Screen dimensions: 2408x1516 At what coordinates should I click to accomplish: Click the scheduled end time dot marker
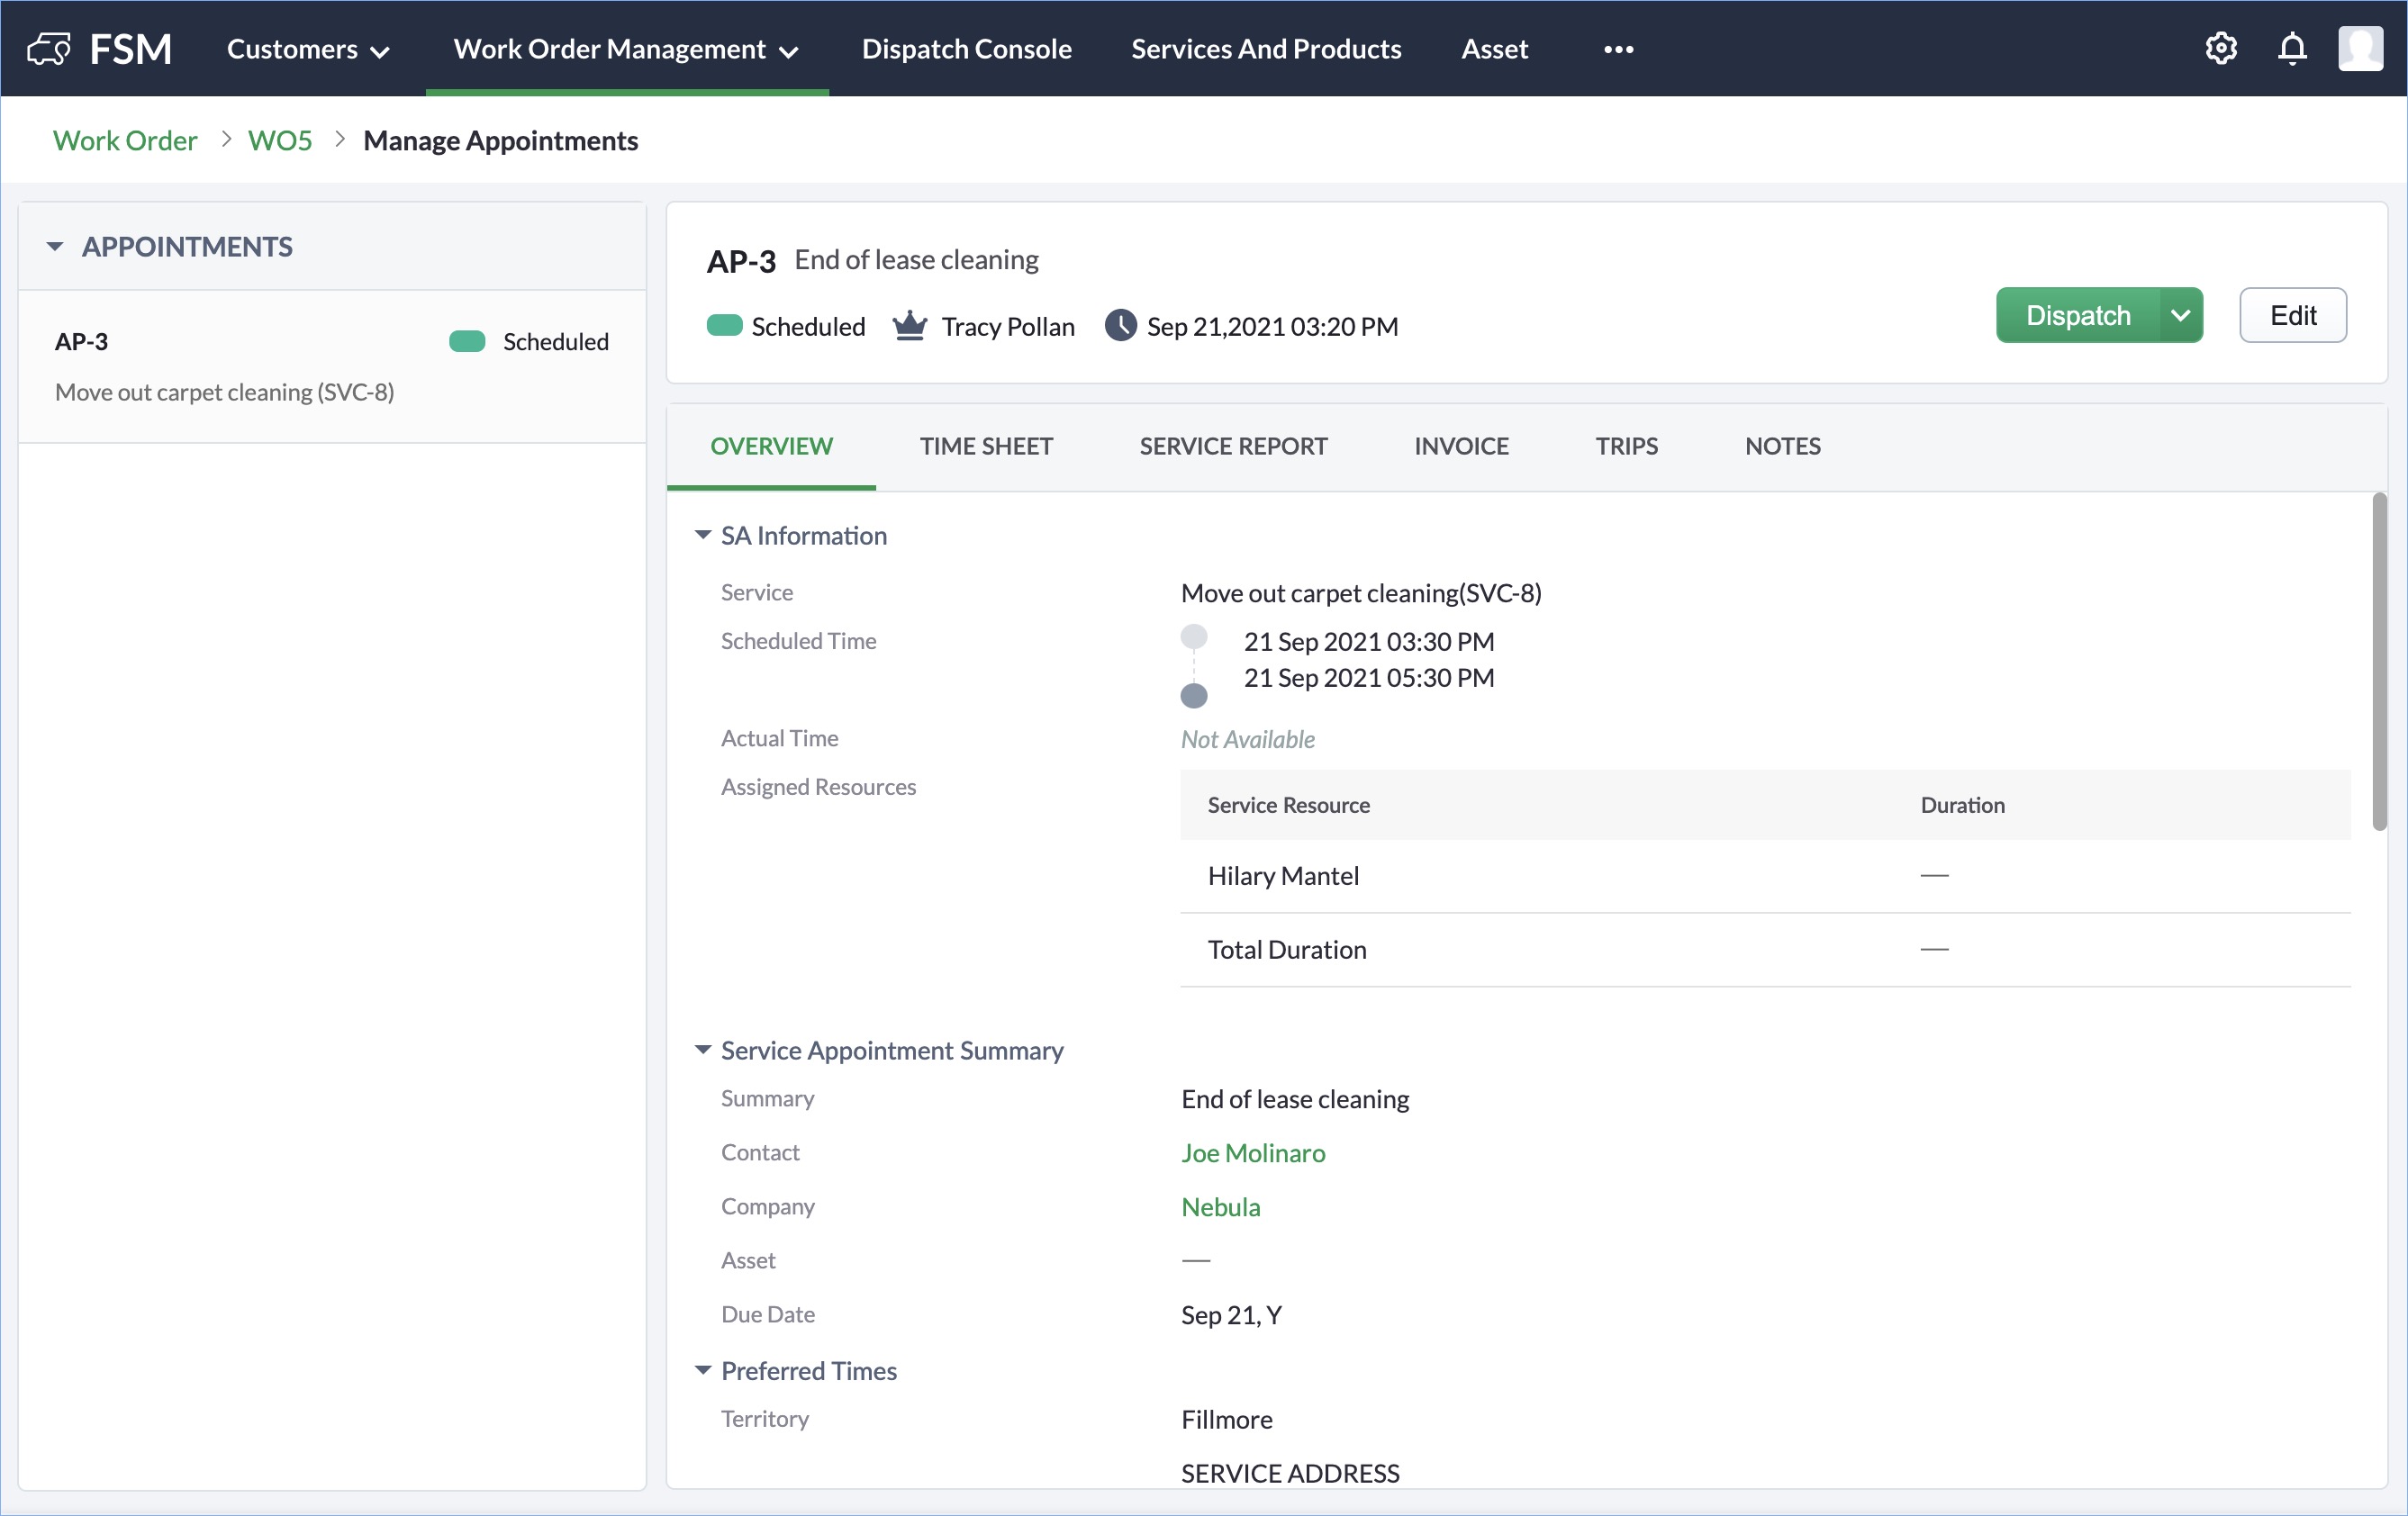1194,695
